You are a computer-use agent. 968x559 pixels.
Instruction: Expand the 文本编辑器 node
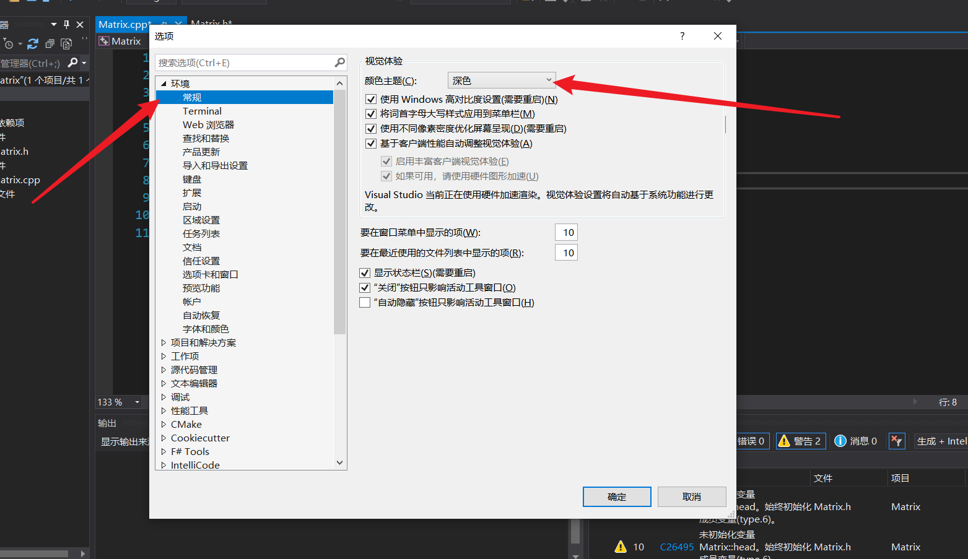(164, 383)
